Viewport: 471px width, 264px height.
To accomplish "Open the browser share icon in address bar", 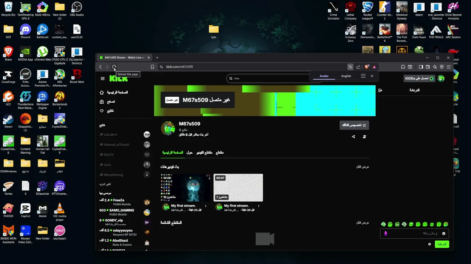I will [358, 67].
